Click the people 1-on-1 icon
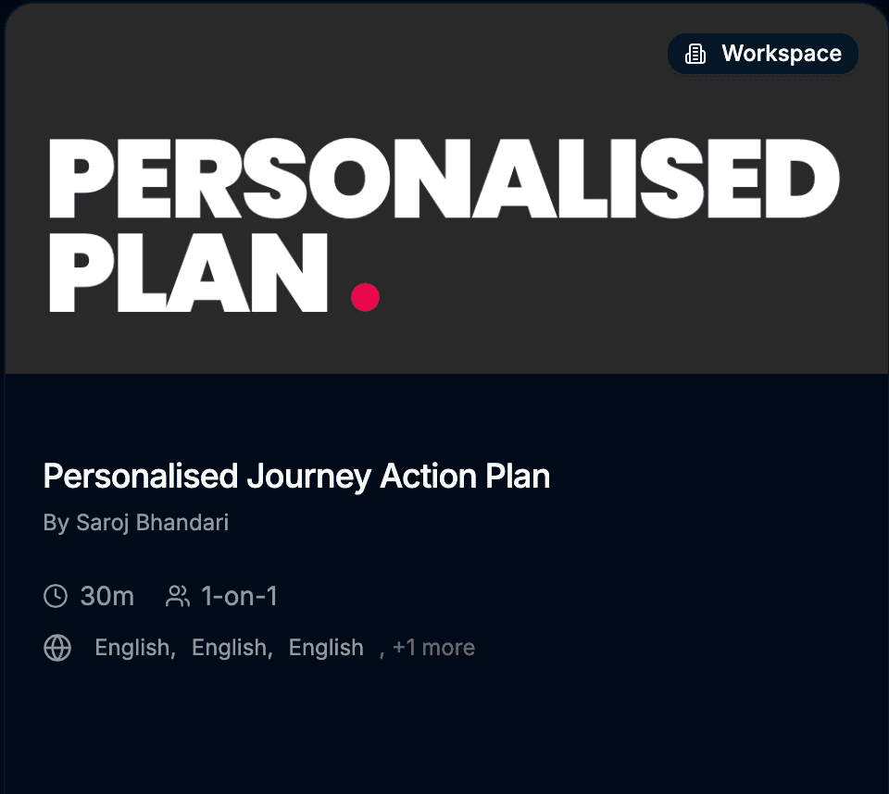Viewport: 889px width, 794px height. point(177,596)
